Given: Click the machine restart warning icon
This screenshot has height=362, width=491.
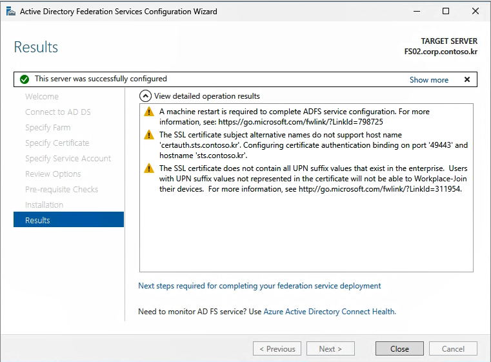Looking at the screenshot, I should click(149, 112).
